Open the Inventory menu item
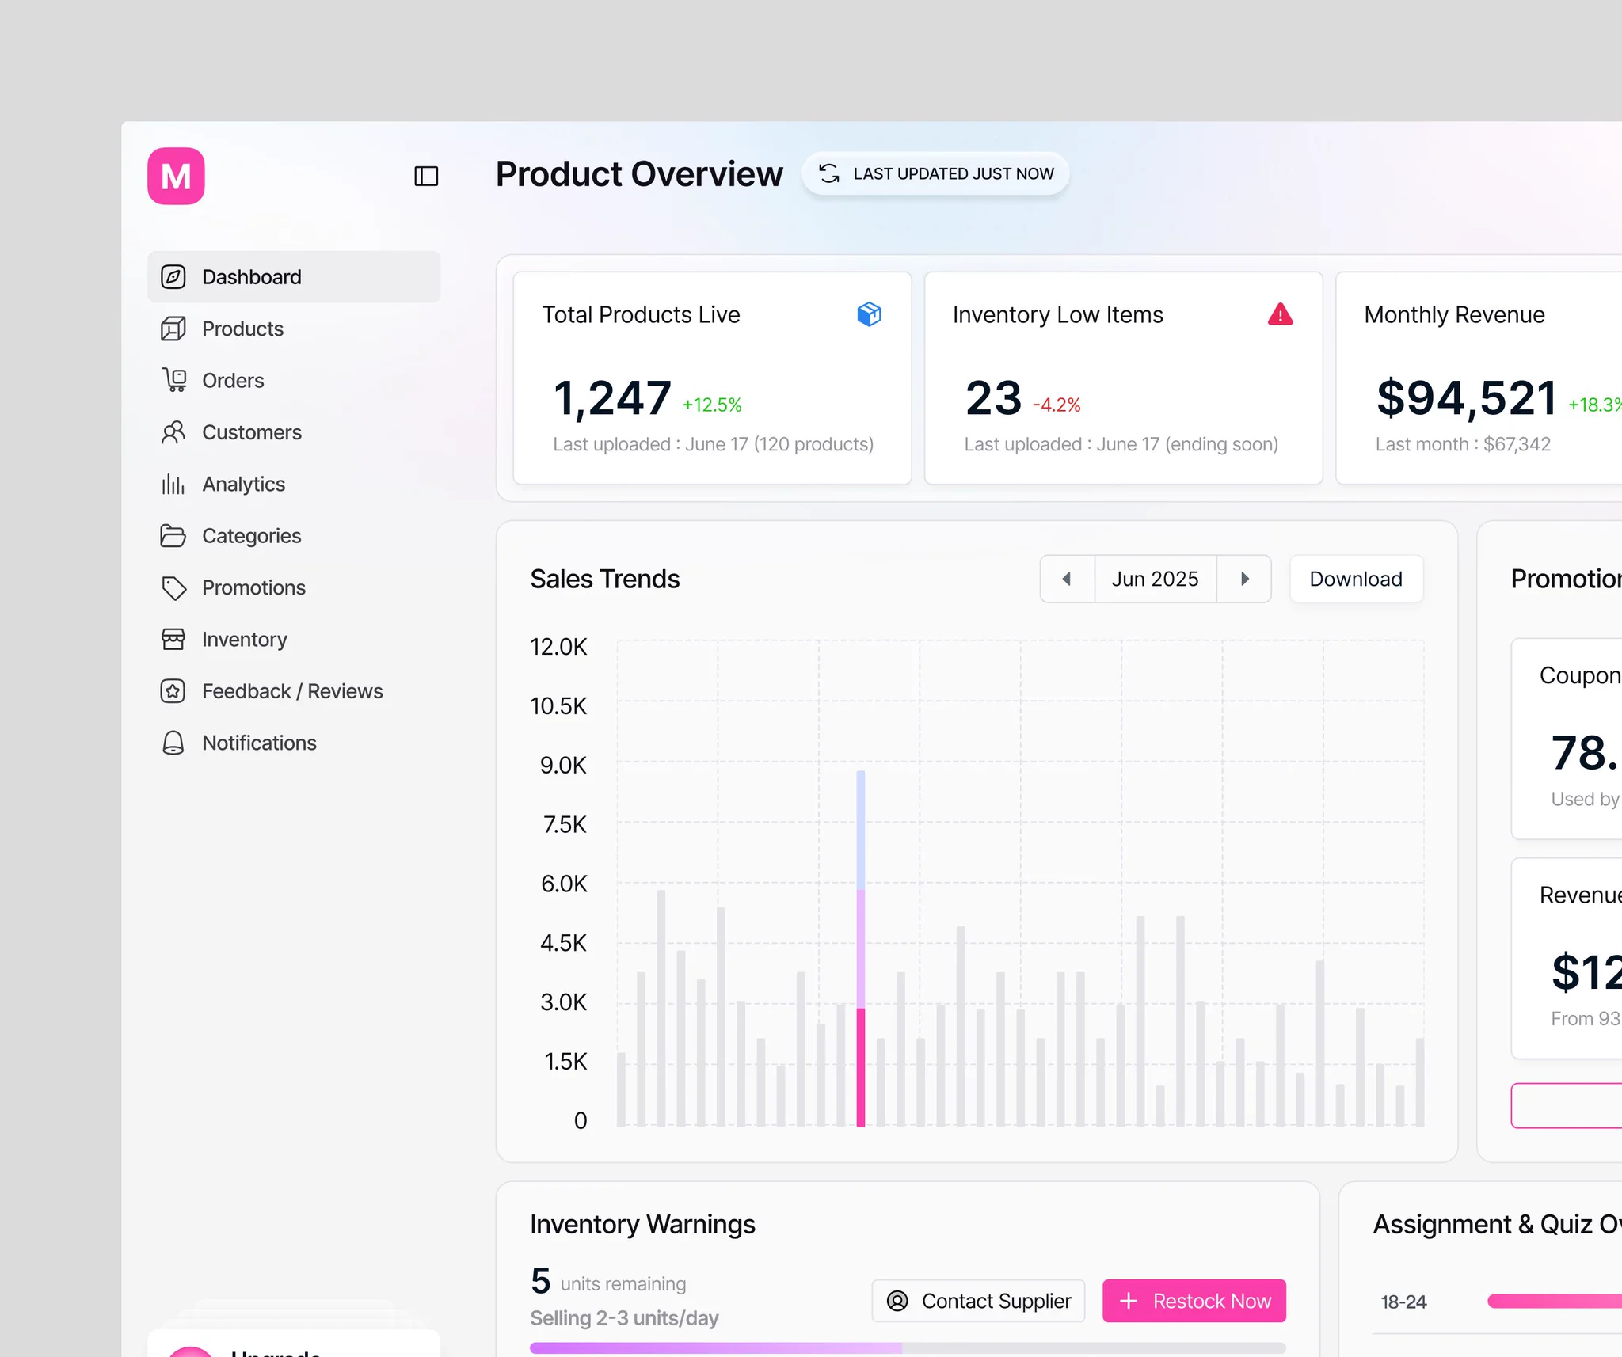The height and width of the screenshot is (1357, 1622). click(x=294, y=639)
